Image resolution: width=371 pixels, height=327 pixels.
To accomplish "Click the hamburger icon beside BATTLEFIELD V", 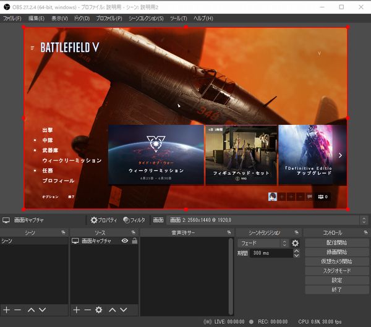I will [x=32, y=48].
